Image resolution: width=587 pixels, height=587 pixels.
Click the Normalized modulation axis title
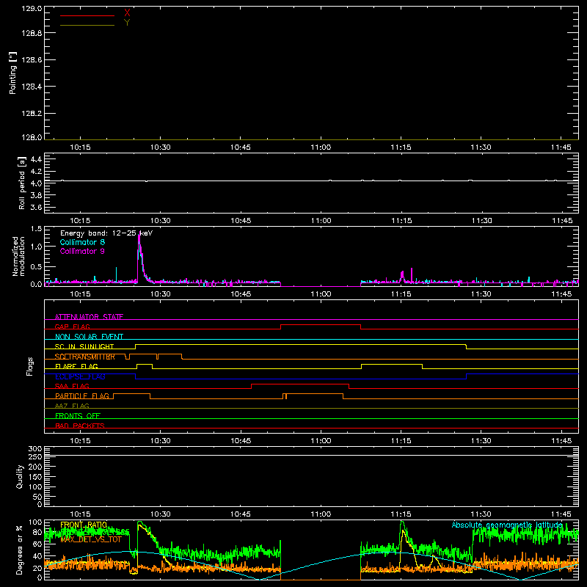(x=19, y=256)
